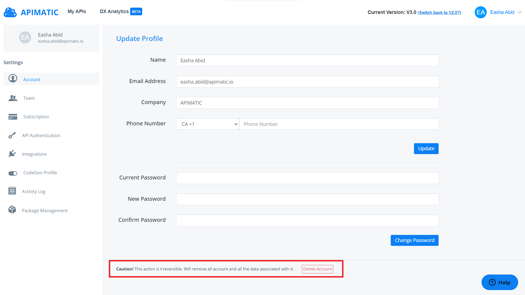Viewport: 525px width, 295px height.
Task: Click the Subscription settings icon
Action: pyautogui.click(x=13, y=116)
